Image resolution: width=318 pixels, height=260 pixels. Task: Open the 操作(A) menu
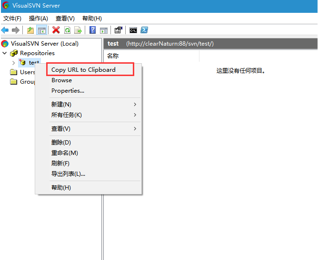pos(39,19)
